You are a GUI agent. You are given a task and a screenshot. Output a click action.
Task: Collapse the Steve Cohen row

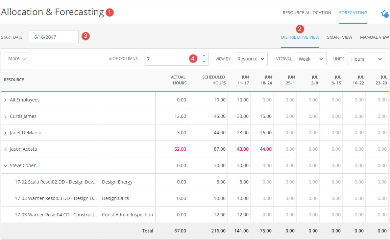[x=5, y=165]
